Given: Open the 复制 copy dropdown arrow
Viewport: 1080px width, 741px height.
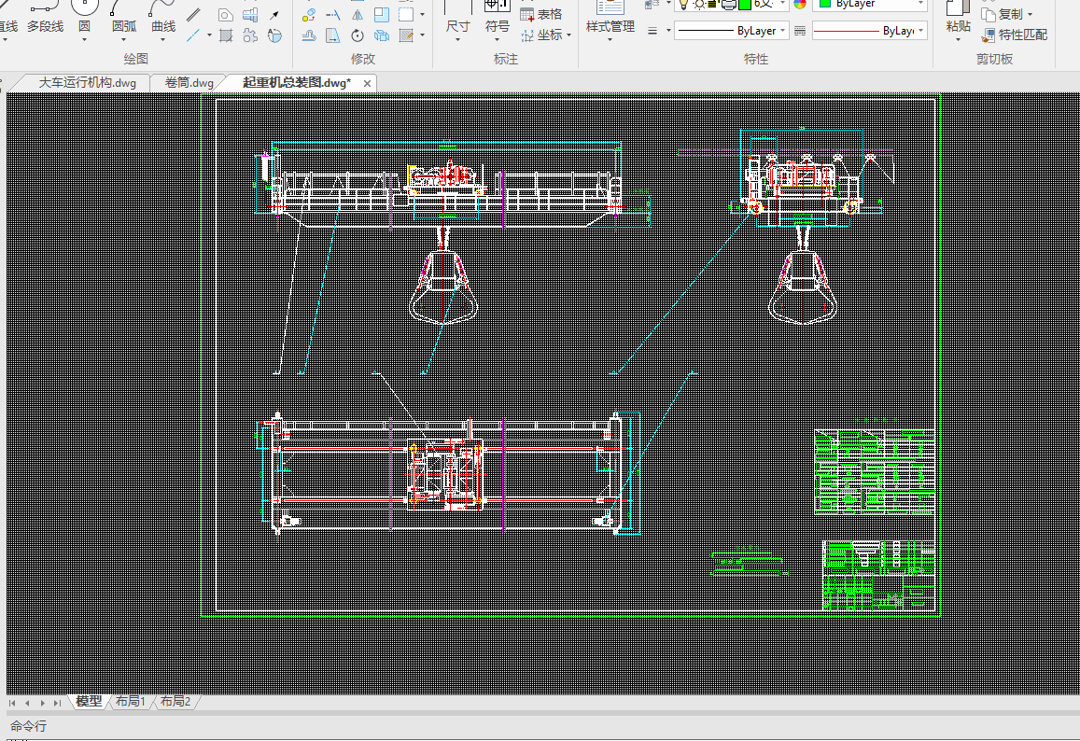Looking at the screenshot, I should click(x=1030, y=14).
